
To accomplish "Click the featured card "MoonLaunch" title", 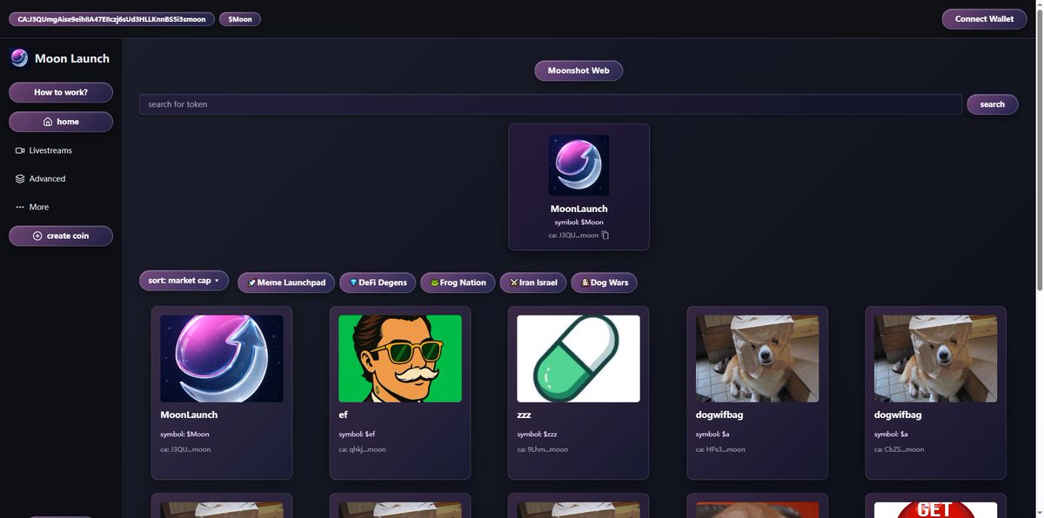I will point(579,209).
